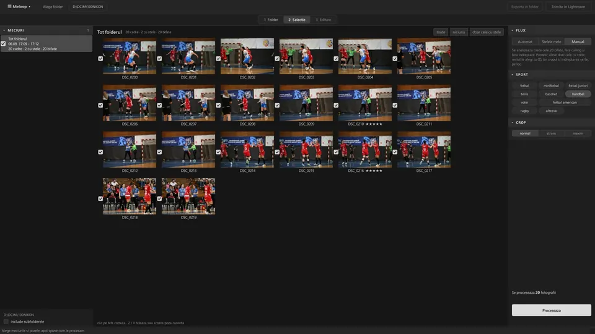Open thumbnail DSC_0211
Screen dimensions: 595x334
(424, 103)
